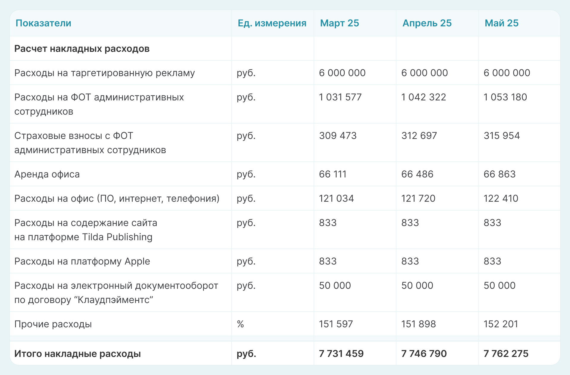Select the "Март 25" column header

(339, 23)
